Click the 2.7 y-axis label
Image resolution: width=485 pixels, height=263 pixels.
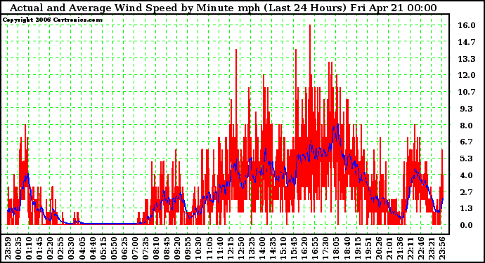click(467, 192)
